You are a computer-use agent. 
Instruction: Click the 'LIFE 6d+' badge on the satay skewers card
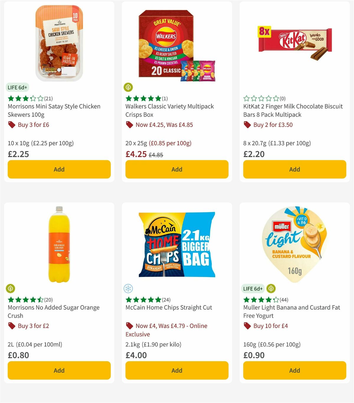tap(17, 87)
